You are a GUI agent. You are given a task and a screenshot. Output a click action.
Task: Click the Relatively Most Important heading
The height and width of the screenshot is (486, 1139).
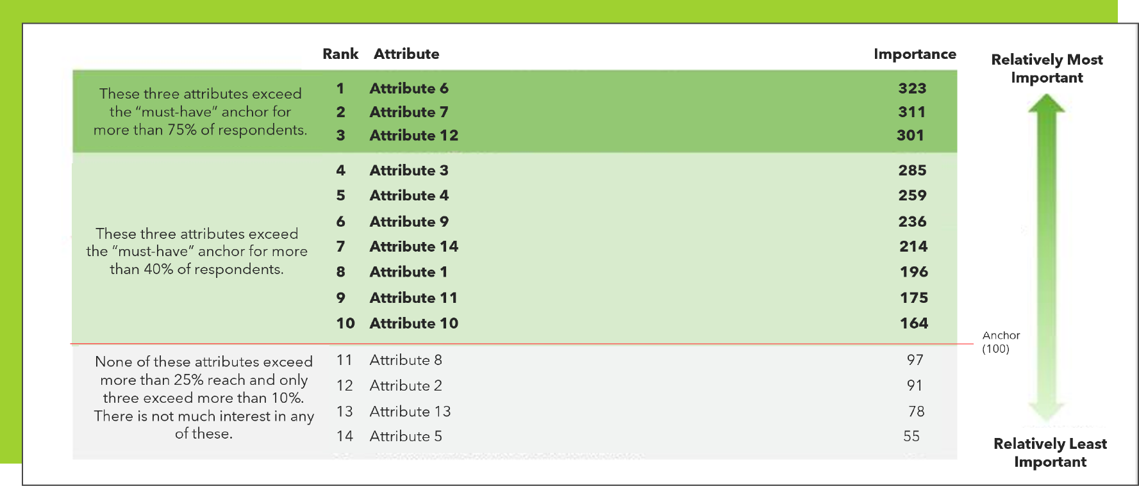pyautogui.click(x=1046, y=69)
